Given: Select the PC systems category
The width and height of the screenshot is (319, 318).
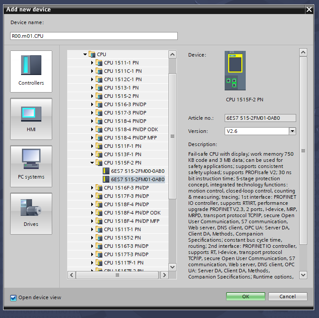Looking at the screenshot, I should tap(31, 166).
